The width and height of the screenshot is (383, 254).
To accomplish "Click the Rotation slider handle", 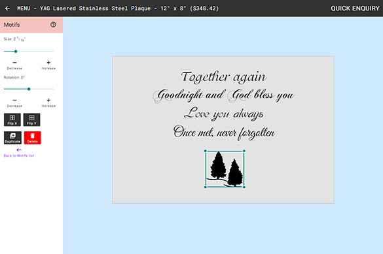I will (29, 89).
